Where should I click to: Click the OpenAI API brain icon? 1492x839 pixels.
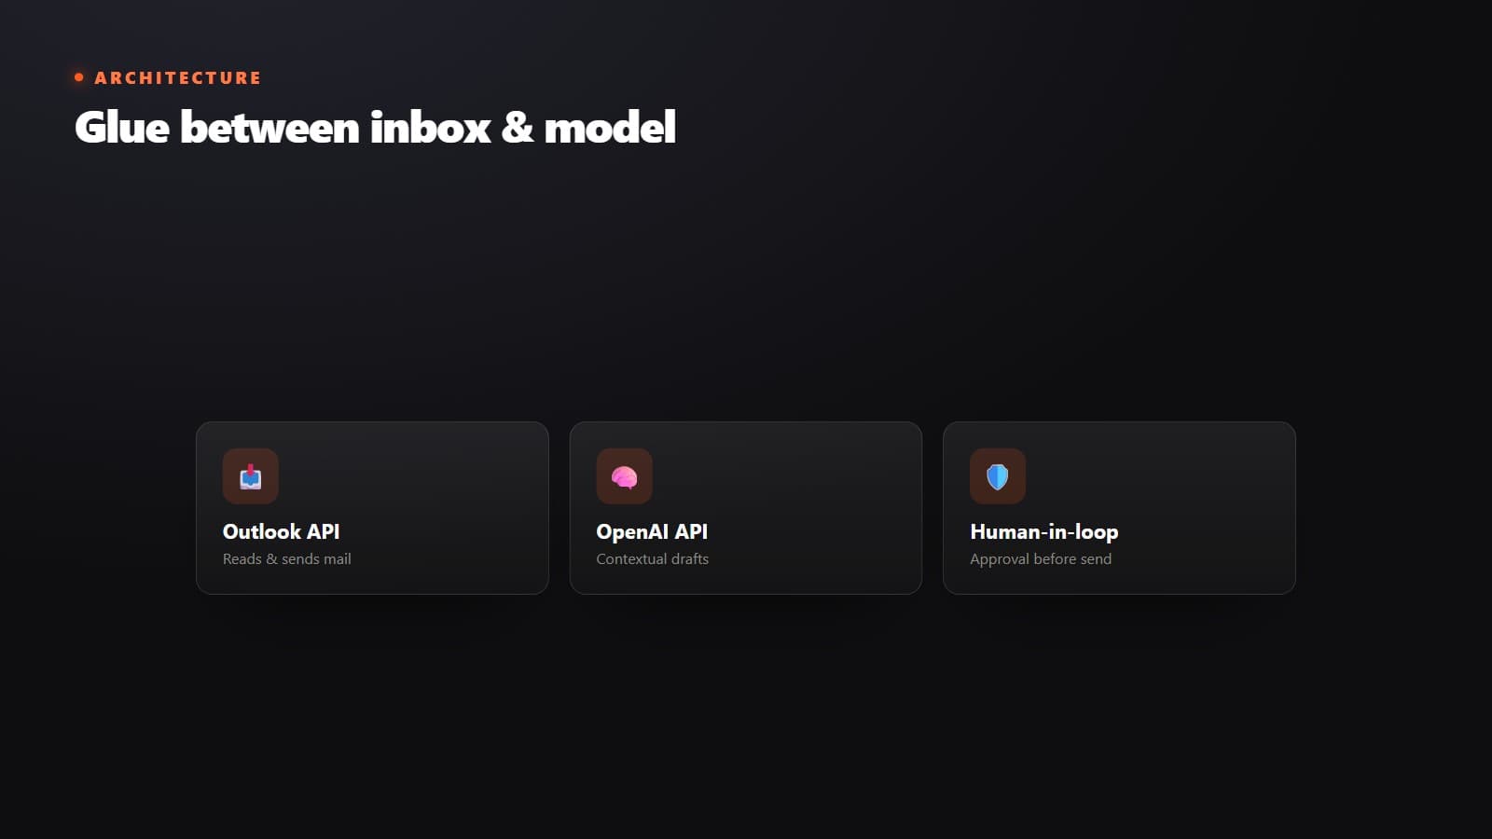pos(624,476)
